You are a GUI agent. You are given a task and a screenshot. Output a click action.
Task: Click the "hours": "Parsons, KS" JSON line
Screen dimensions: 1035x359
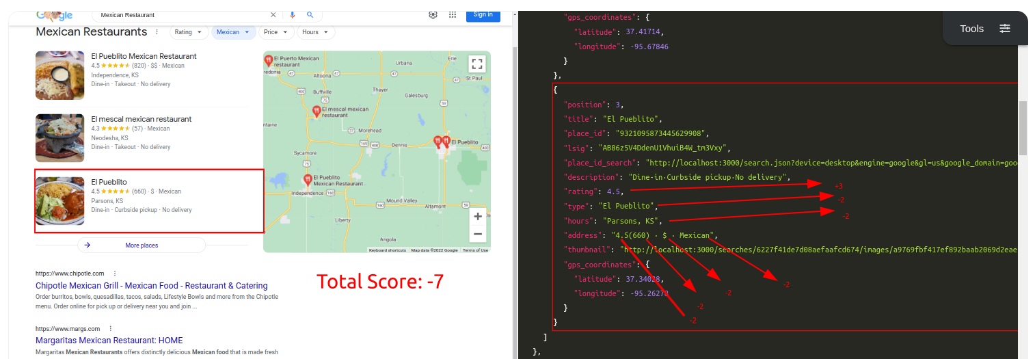point(613,221)
